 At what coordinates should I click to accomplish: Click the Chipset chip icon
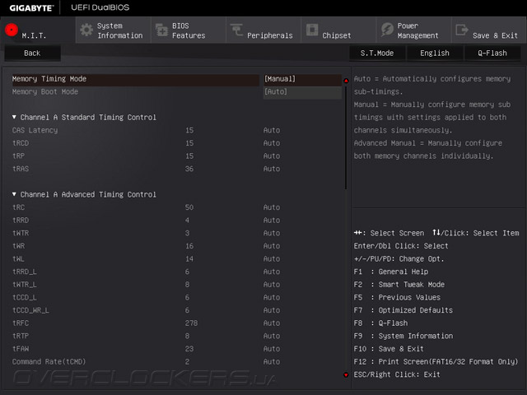pyautogui.click(x=311, y=30)
